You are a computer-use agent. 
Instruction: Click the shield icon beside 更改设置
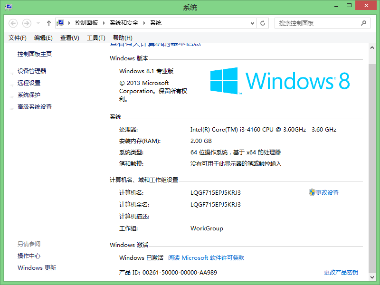[312, 192]
